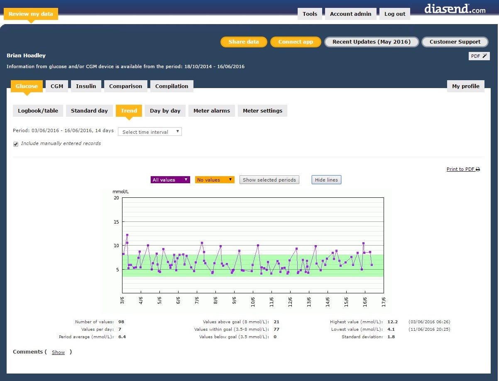Open the Tools menu
The height and width of the screenshot is (381, 499).
(x=310, y=14)
